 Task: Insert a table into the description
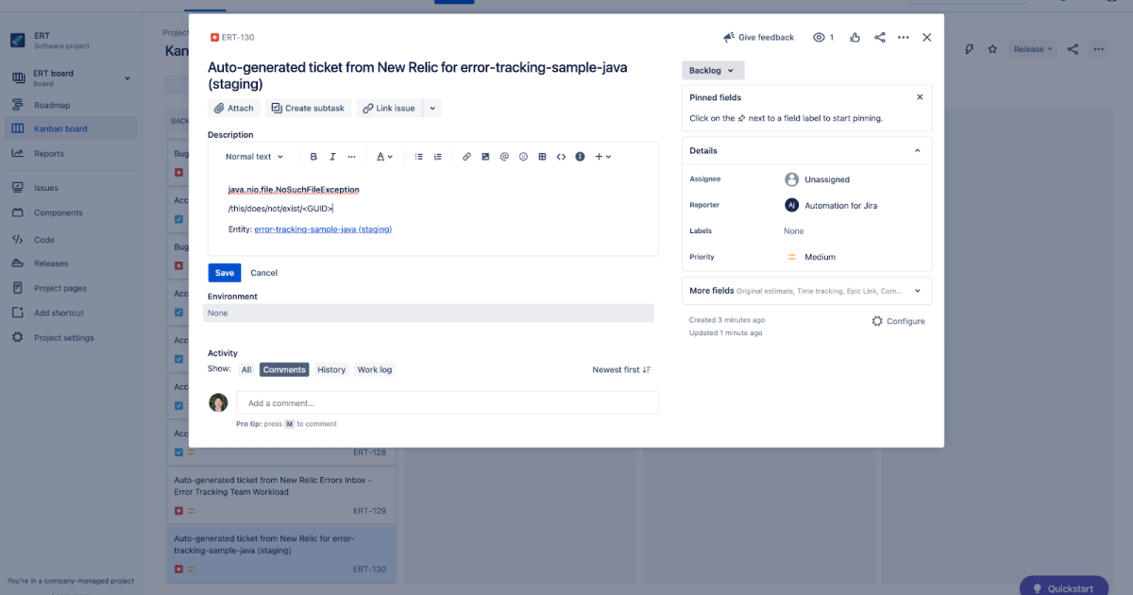(542, 156)
